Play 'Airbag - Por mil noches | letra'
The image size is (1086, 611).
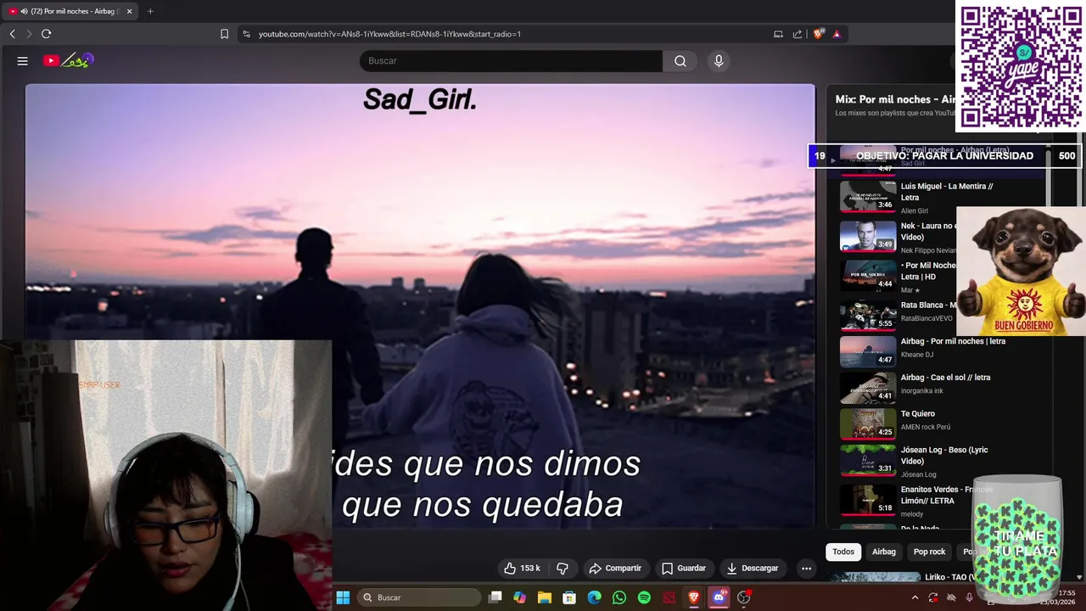tap(953, 341)
